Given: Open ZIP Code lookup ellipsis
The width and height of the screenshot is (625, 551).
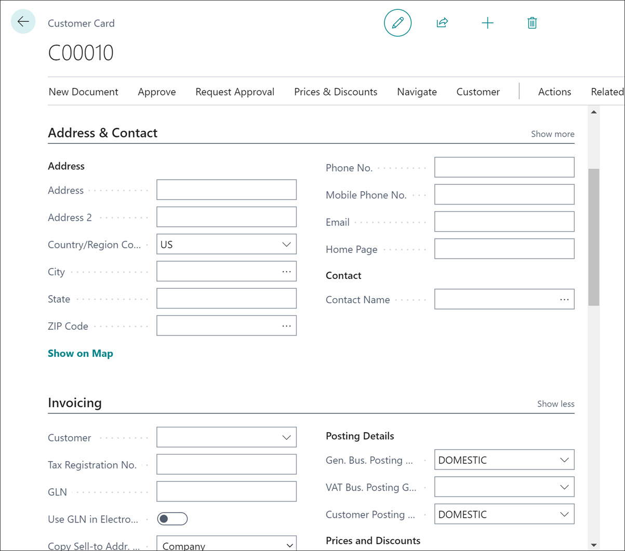Looking at the screenshot, I should coord(286,326).
